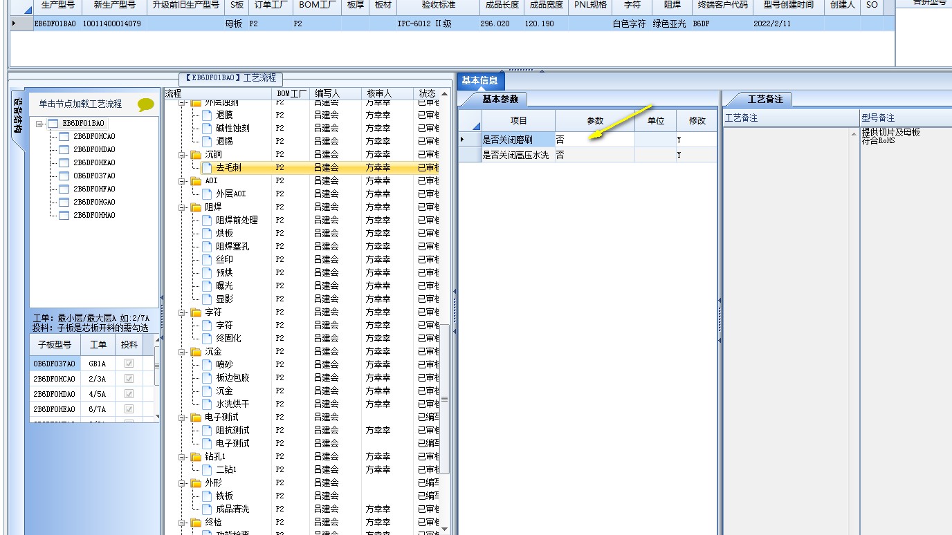Click the yellow folder icon of 沉铜
The width and height of the screenshot is (952, 535).
196,154
